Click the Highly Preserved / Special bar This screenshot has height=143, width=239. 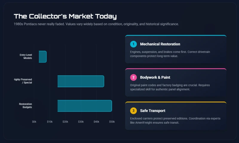(x=81, y=81)
